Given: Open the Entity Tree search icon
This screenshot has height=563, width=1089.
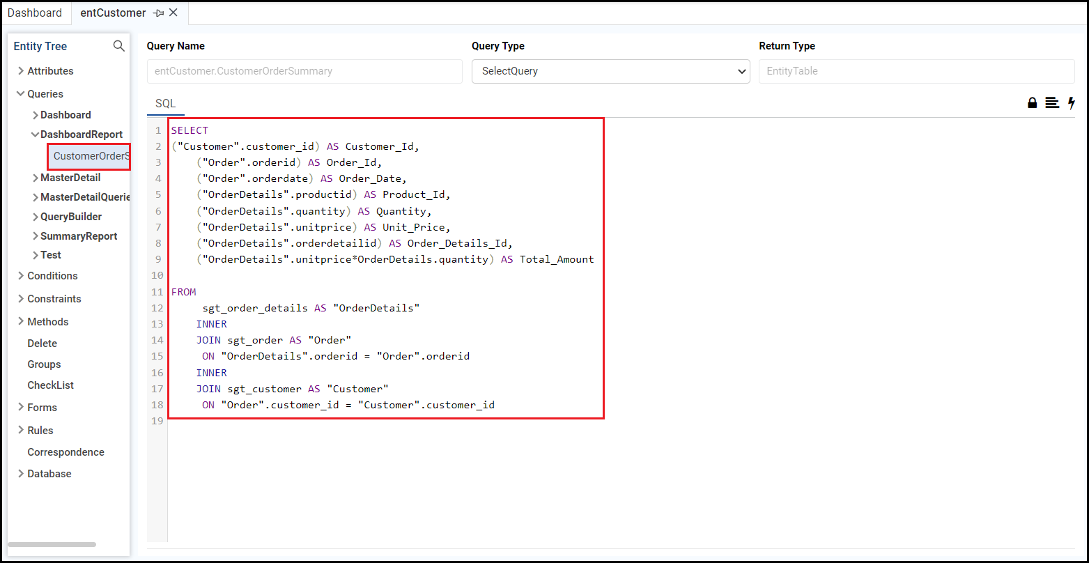Looking at the screenshot, I should (119, 46).
